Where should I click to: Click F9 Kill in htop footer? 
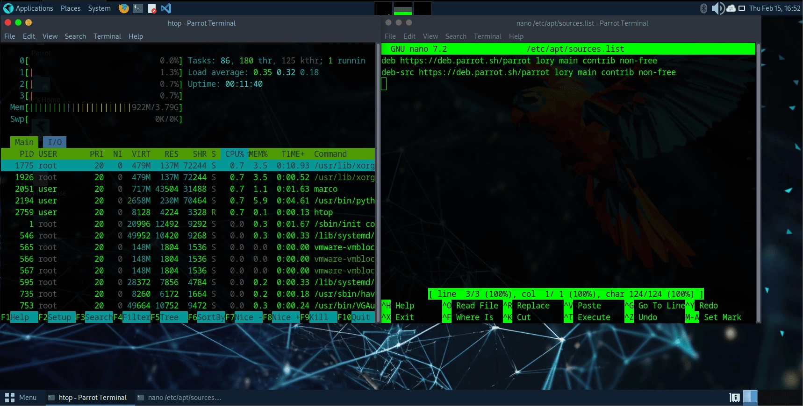click(x=319, y=317)
